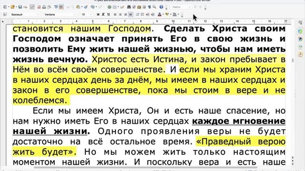Expand the New document dropdown arrow
Image resolution: width=305 pixels, height=171 pixels.
[x=9, y=7]
